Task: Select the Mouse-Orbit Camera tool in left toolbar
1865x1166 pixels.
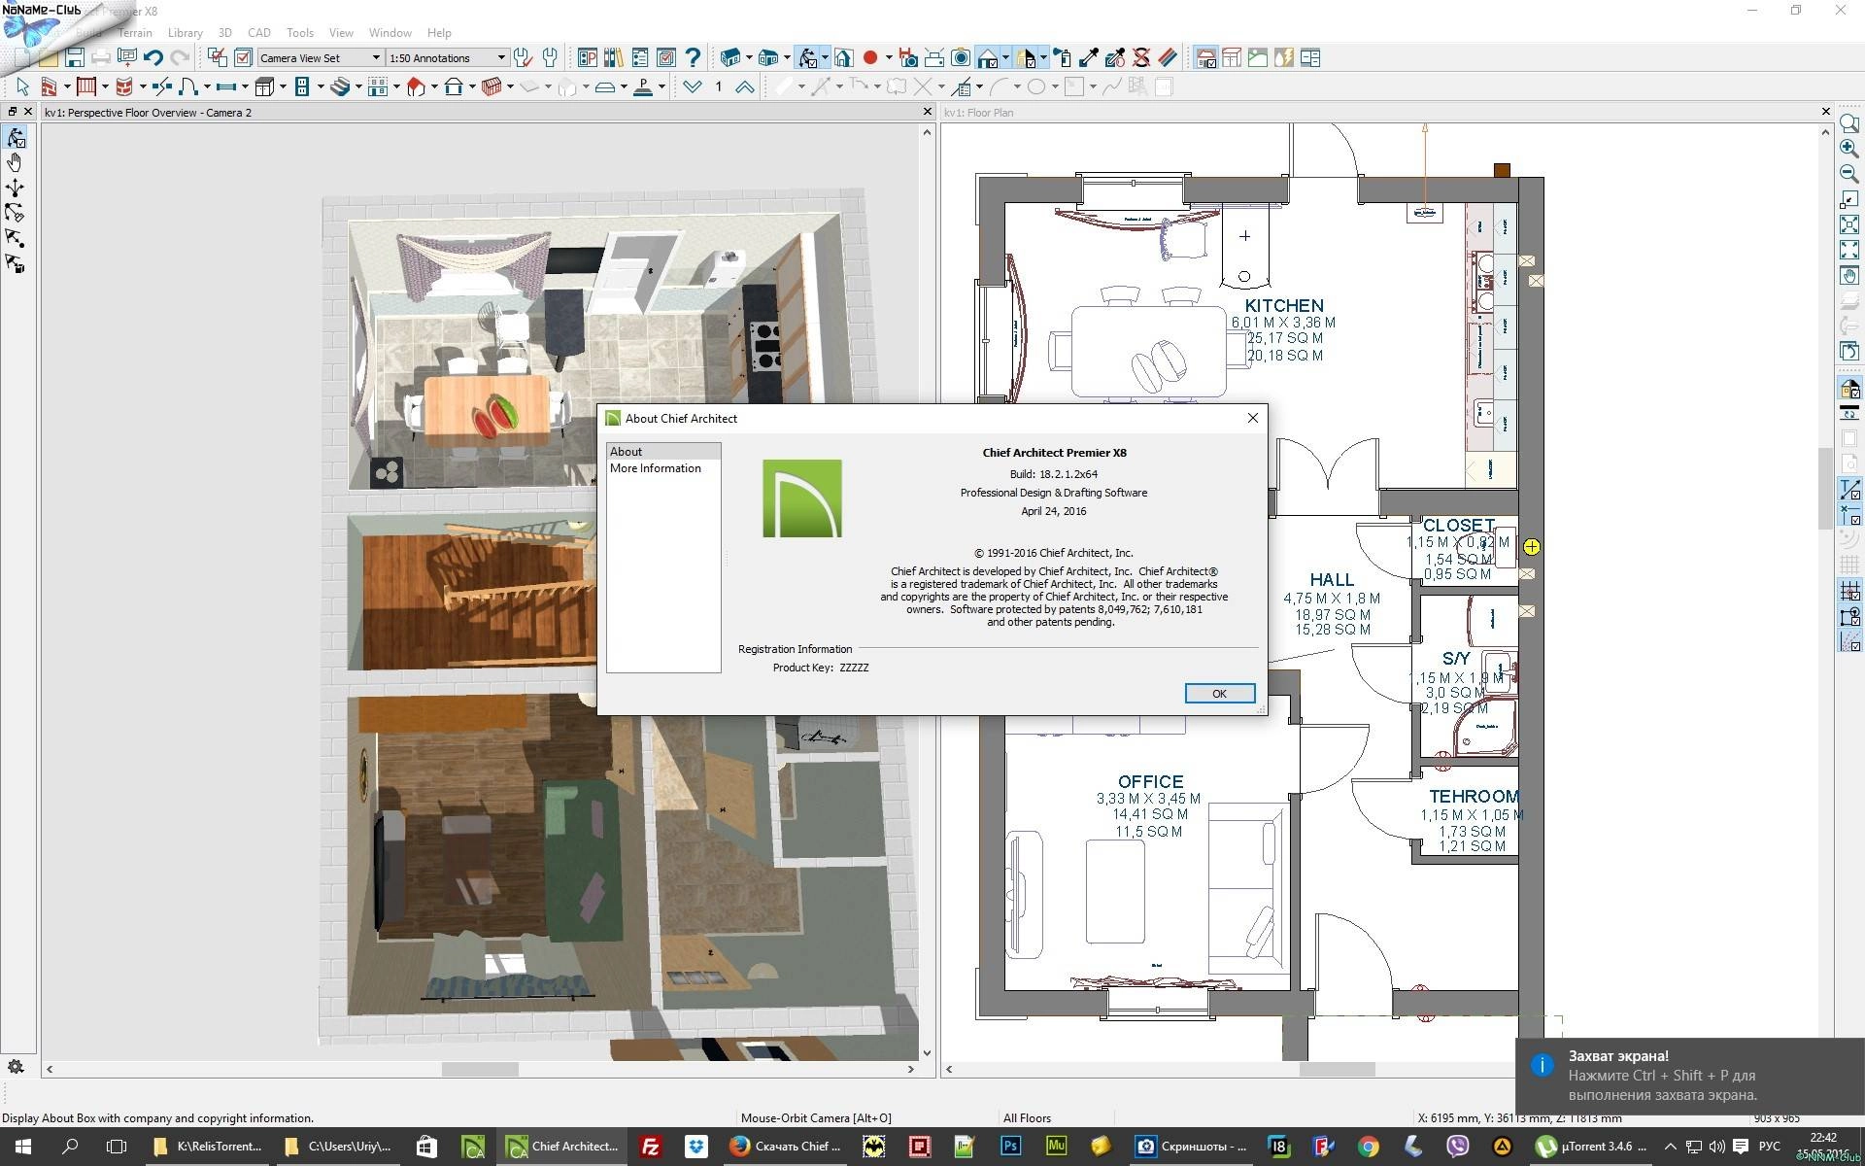Action: point(15,137)
